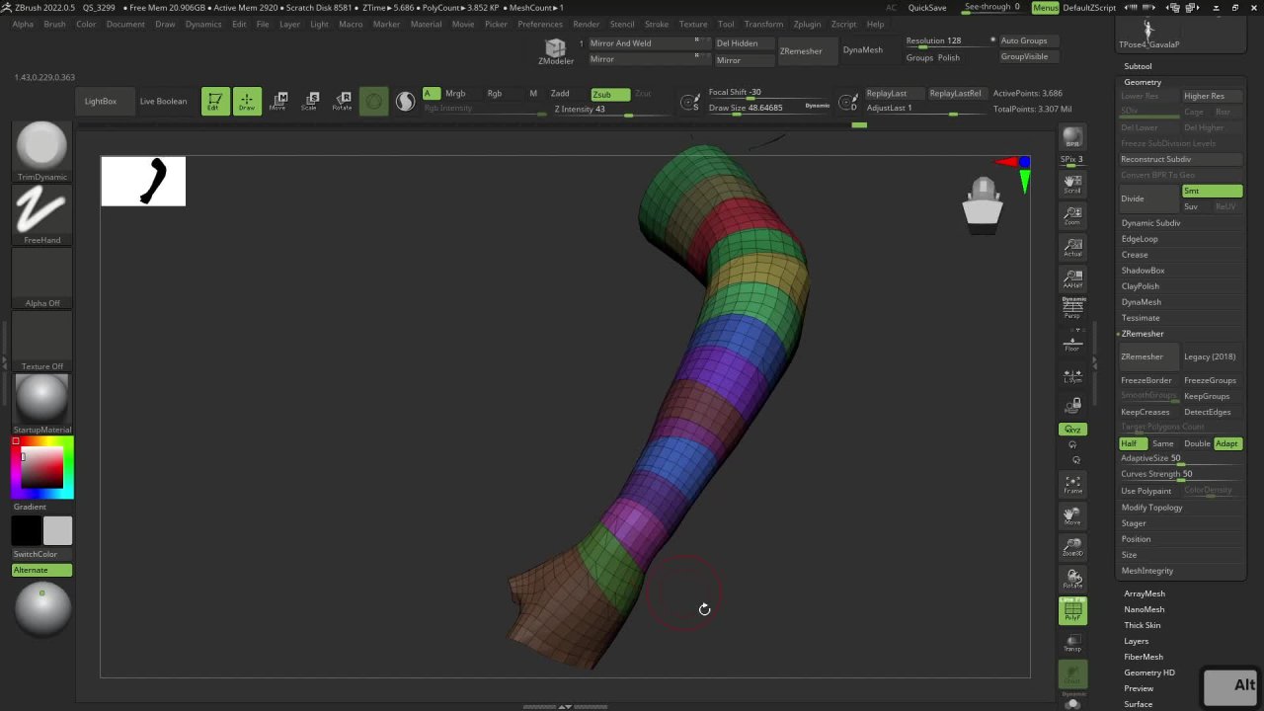Switch to the Rotate gizmo icon
The image size is (1264, 711).
pos(342,101)
